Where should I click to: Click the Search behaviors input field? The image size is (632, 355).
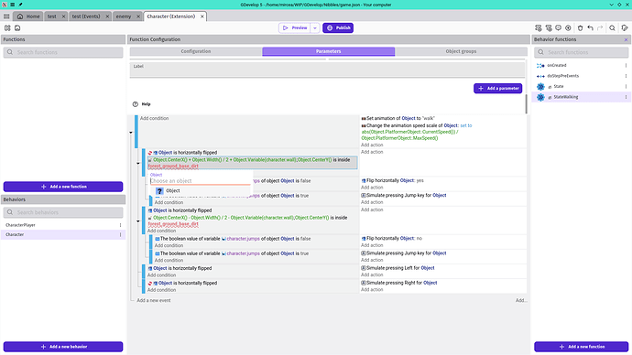pyautogui.click(x=63, y=212)
